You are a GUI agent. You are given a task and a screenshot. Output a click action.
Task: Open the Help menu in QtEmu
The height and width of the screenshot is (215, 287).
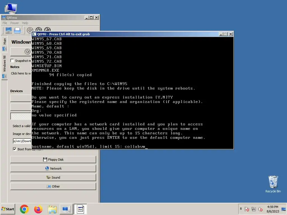coord(25,23)
